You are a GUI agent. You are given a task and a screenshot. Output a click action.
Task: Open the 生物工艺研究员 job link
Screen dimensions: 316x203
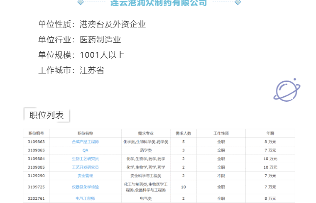85,159
